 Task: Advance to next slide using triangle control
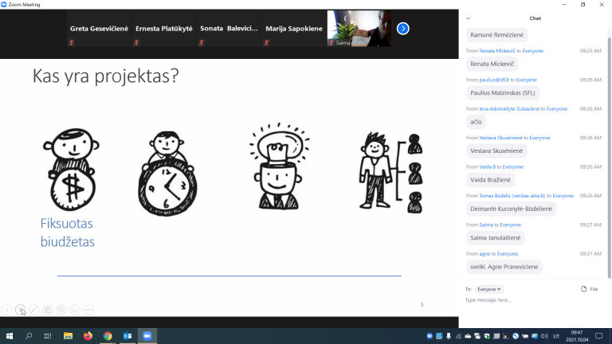click(x=20, y=310)
